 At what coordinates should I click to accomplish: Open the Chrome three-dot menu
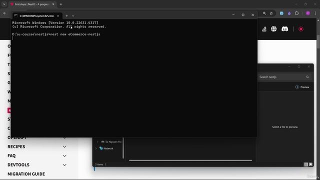315,13
